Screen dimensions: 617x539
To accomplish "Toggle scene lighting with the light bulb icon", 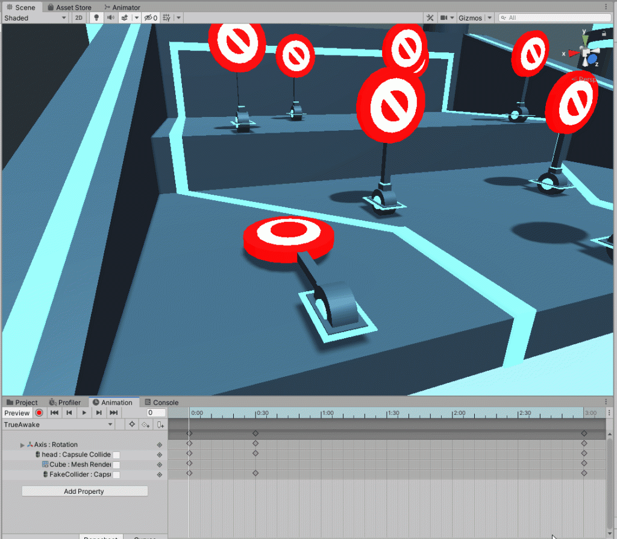I will click(97, 17).
